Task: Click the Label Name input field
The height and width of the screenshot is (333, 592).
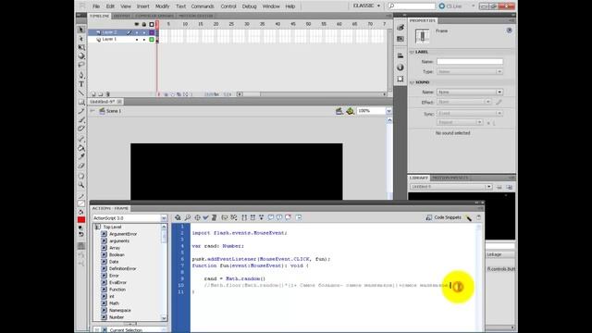Action: coord(470,61)
